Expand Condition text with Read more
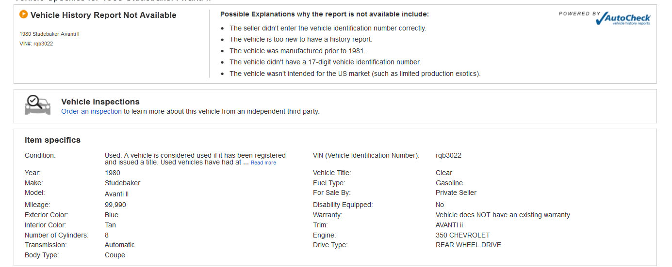Screen dimensions: 672x267 263,163
